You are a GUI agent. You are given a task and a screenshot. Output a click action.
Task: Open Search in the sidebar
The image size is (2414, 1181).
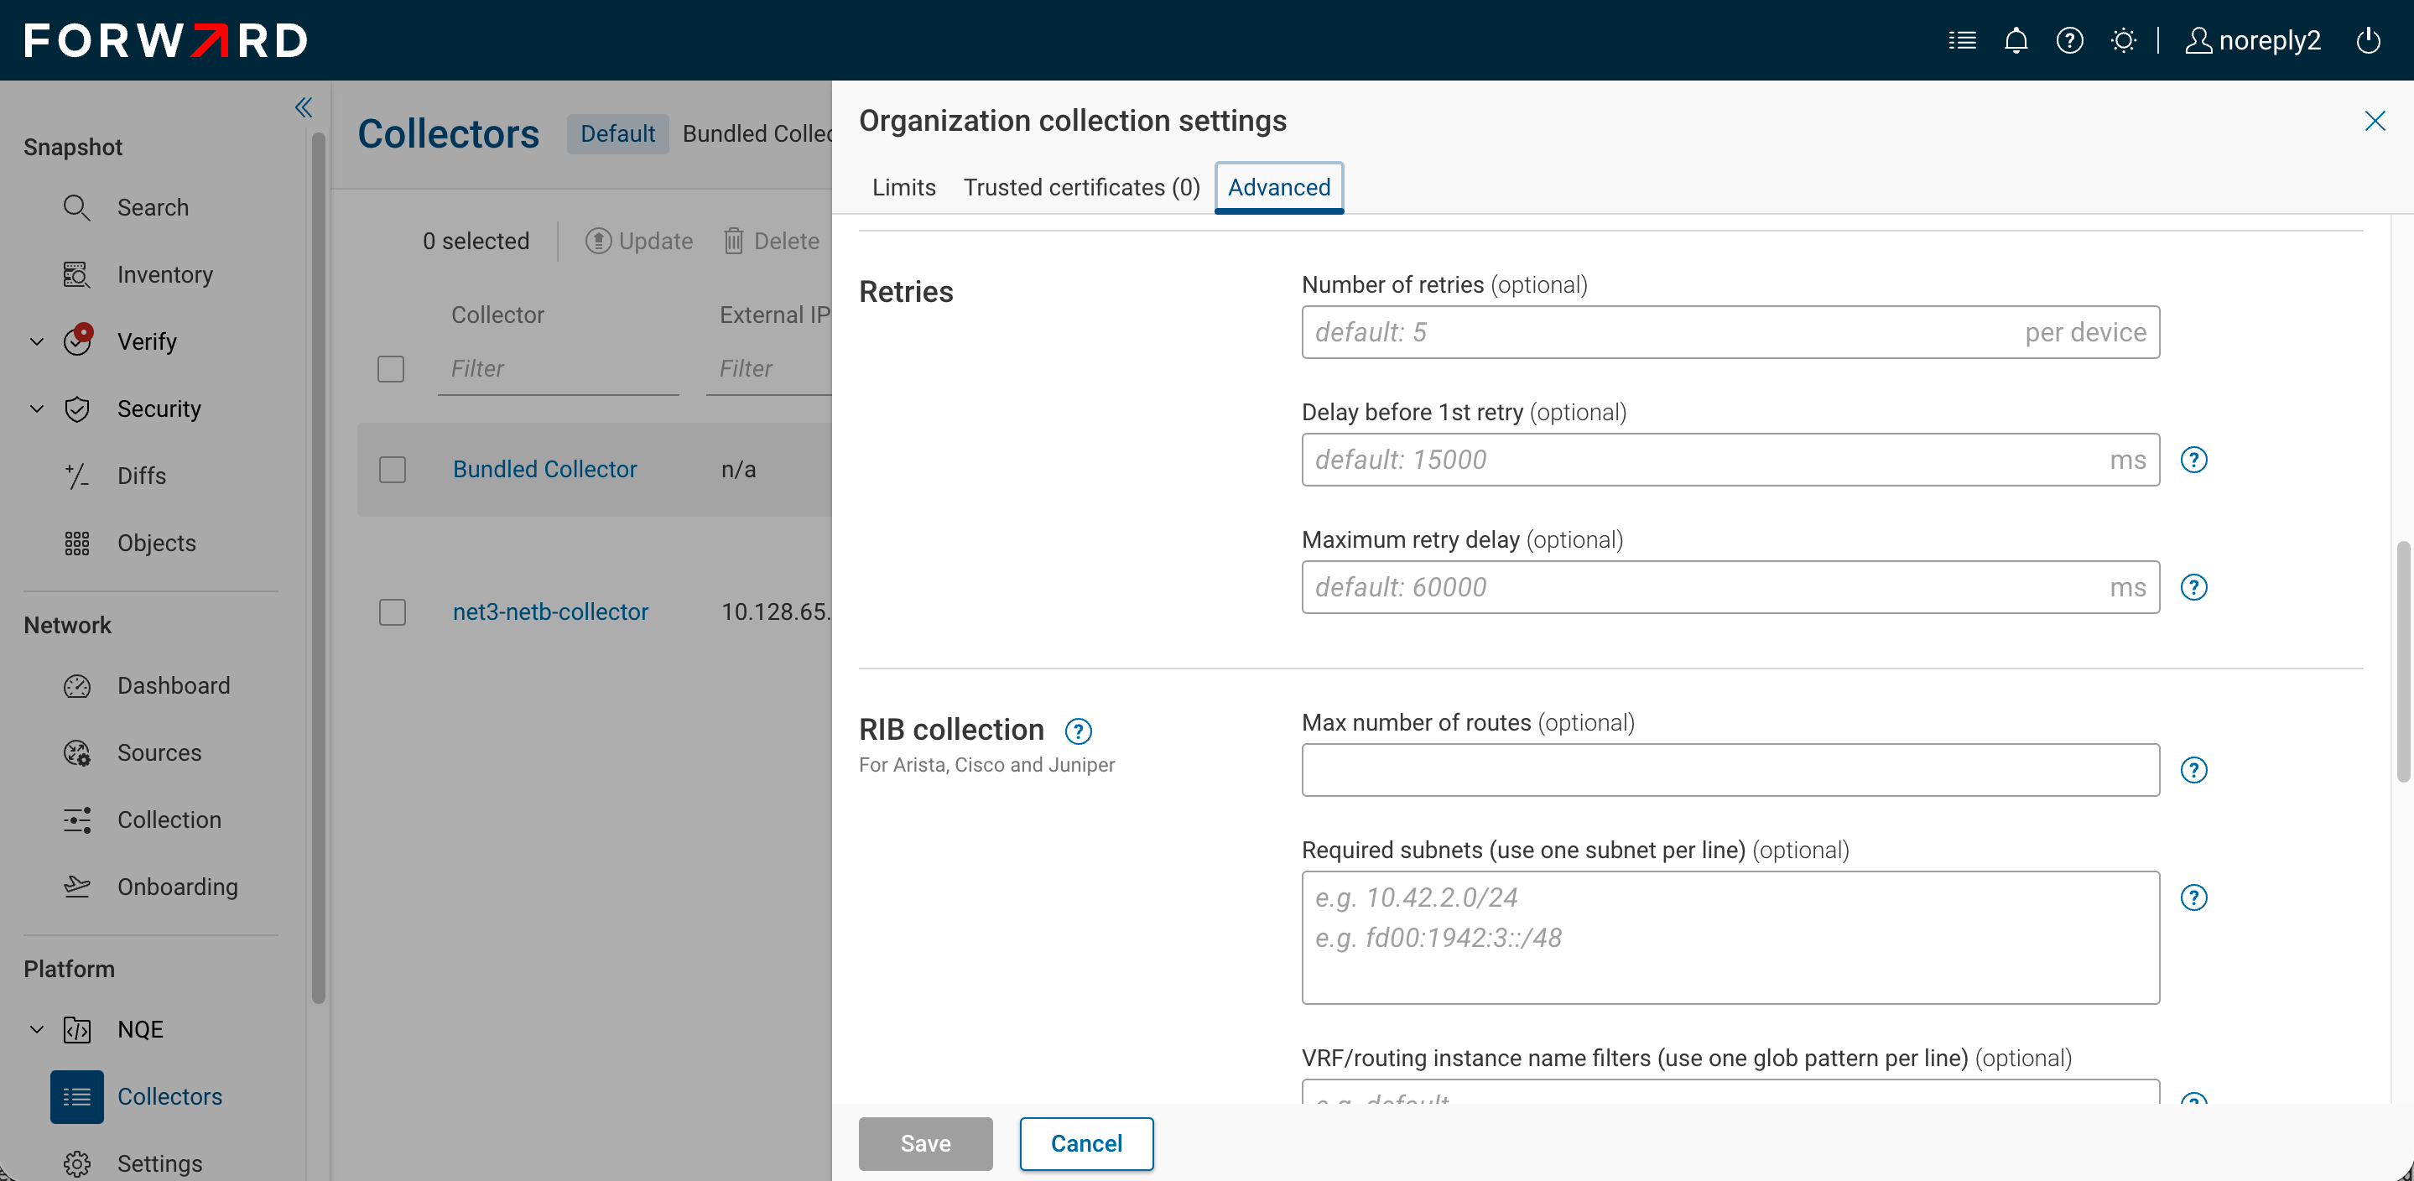(x=153, y=207)
